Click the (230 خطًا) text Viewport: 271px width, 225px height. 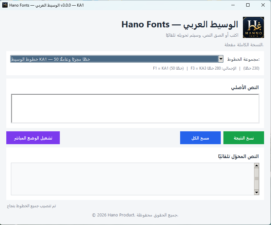251,68
